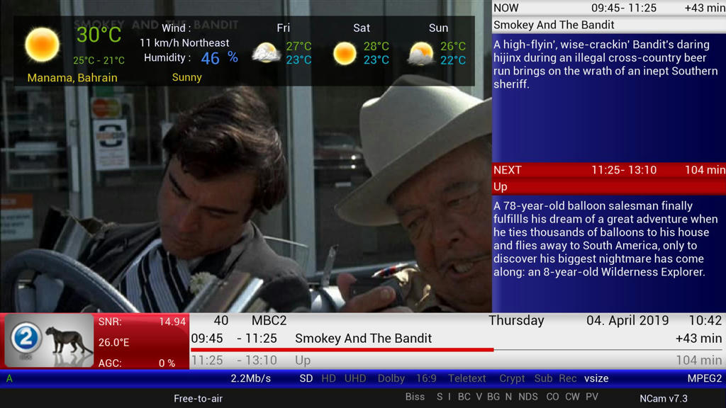Click the MBC2 channel name
Screen dimensions: 726x408
click(x=269, y=321)
